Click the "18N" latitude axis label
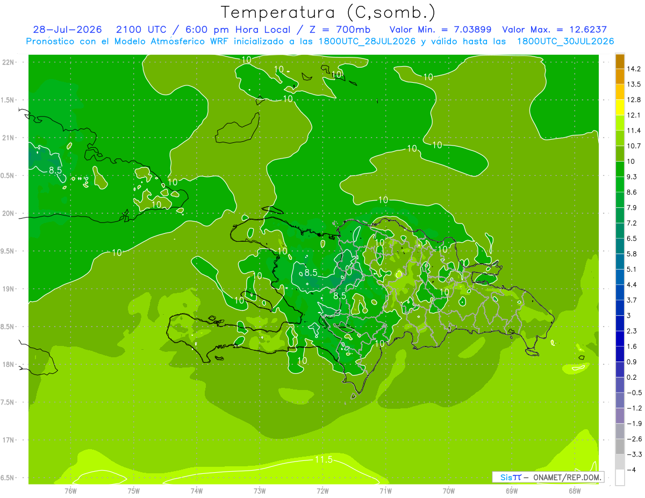 [9, 364]
